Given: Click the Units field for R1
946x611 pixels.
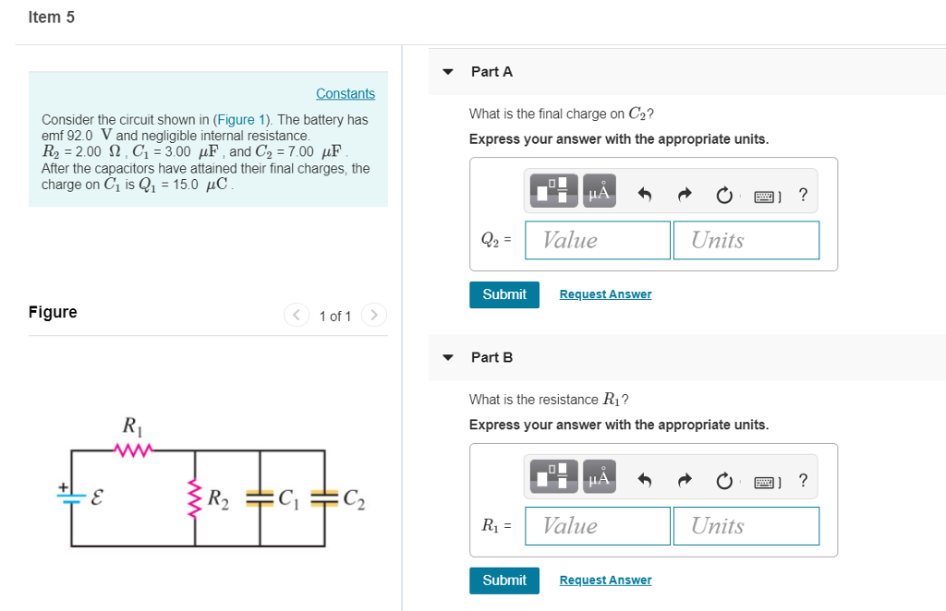Looking at the screenshot, I should click(x=746, y=525).
